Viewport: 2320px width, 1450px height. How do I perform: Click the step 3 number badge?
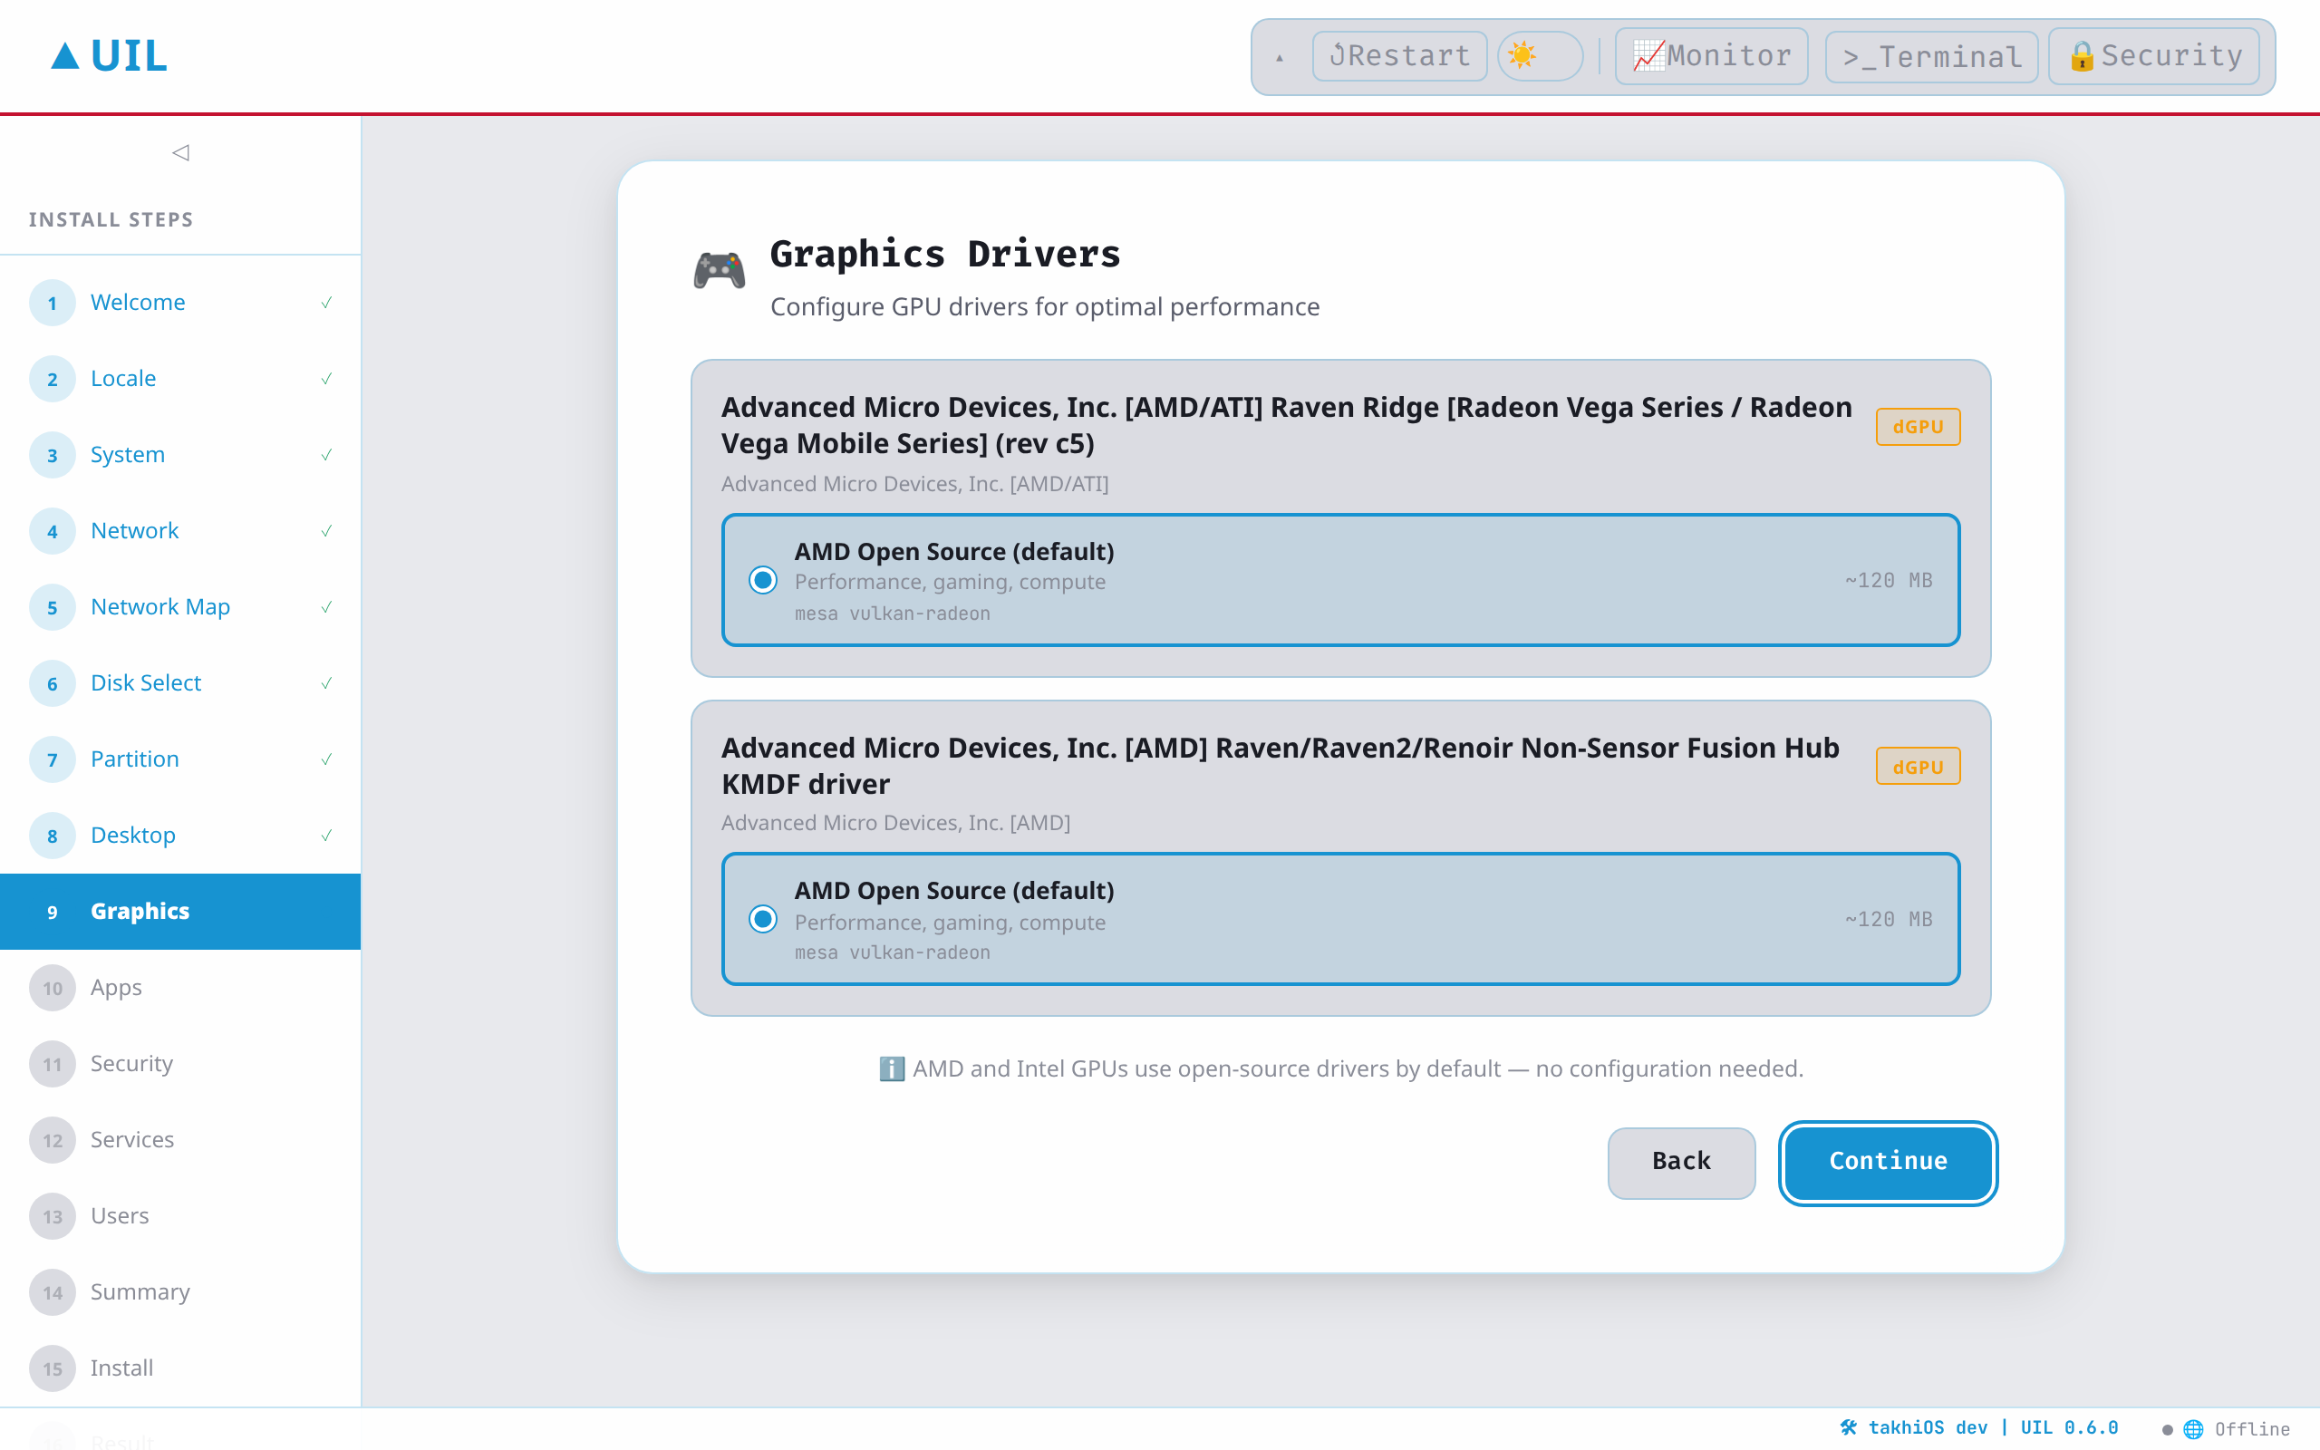coord(53,456)
